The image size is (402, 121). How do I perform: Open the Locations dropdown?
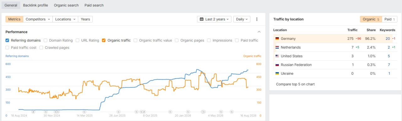pos(65,19)
